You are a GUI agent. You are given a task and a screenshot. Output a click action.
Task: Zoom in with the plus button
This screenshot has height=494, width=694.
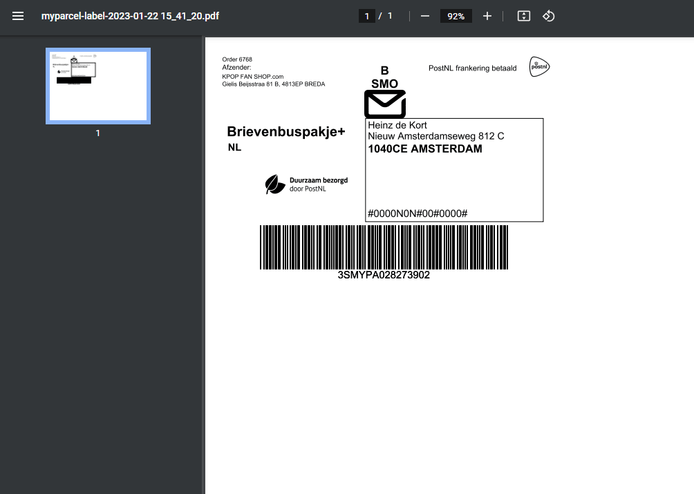(487, 17)
